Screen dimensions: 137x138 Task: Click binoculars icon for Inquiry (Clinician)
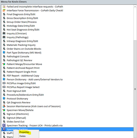(4, 33)
